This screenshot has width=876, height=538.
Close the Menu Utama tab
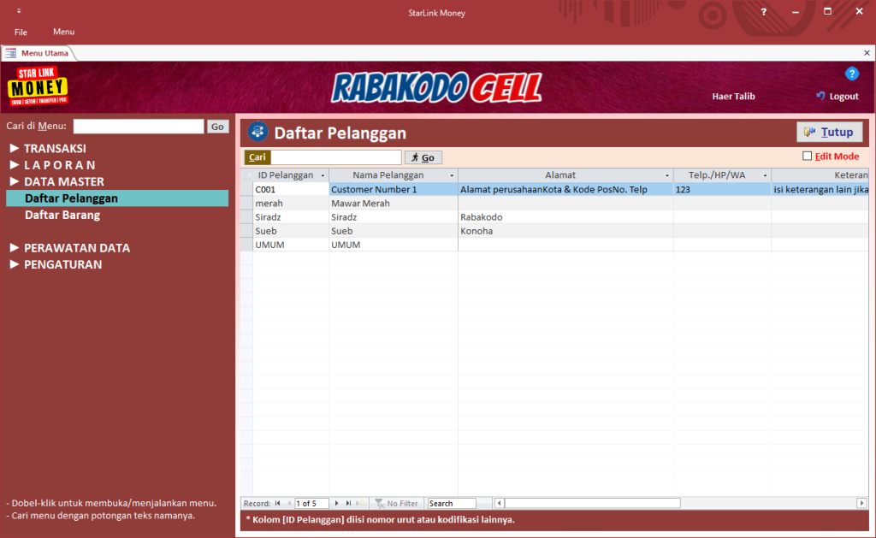tap(867, 53)
